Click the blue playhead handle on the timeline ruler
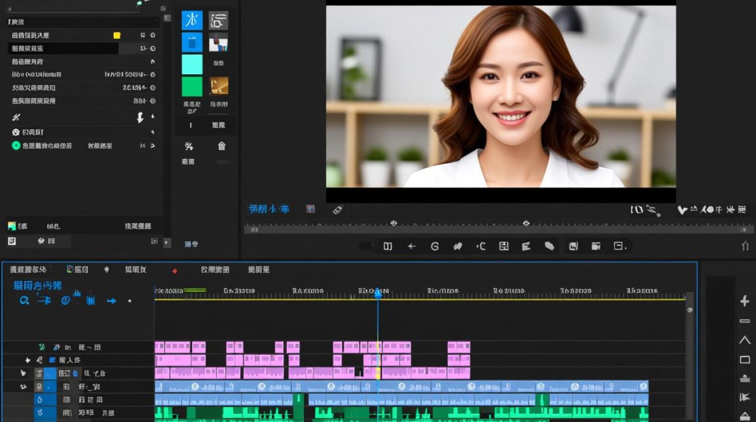 pyautogui.click(x=378, y=293)
